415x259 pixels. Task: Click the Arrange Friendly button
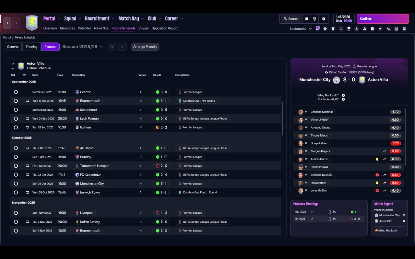click(145, 47)
